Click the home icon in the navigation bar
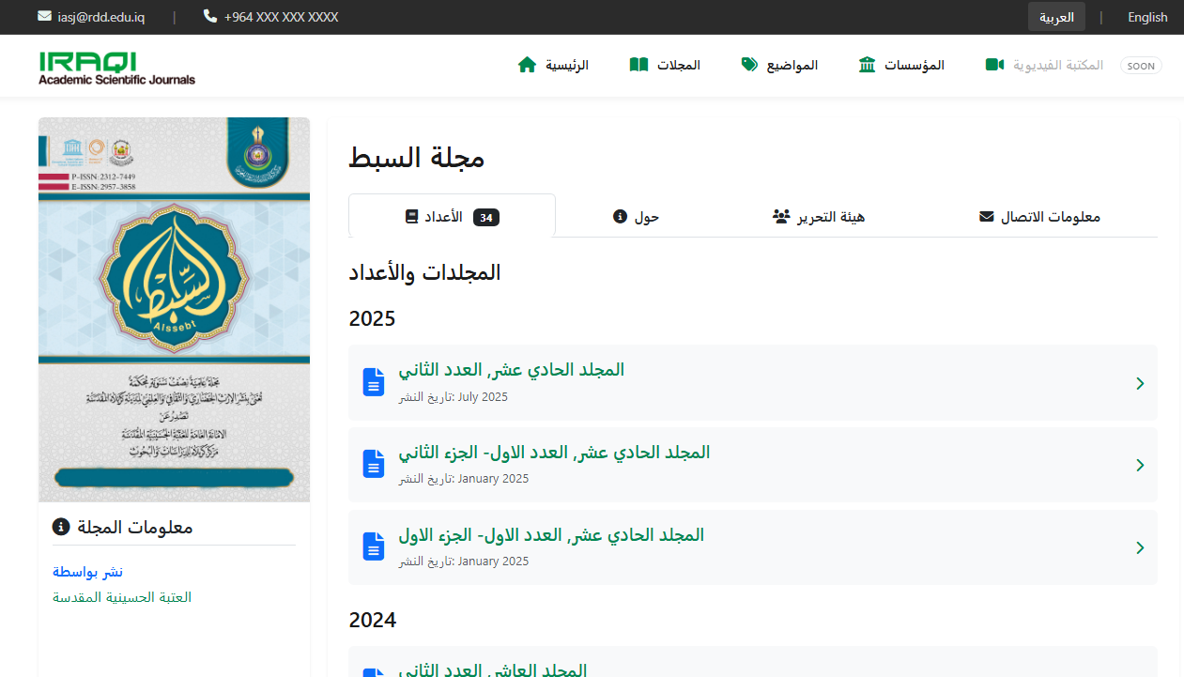1184x677 pixels. tap(527, 64)
